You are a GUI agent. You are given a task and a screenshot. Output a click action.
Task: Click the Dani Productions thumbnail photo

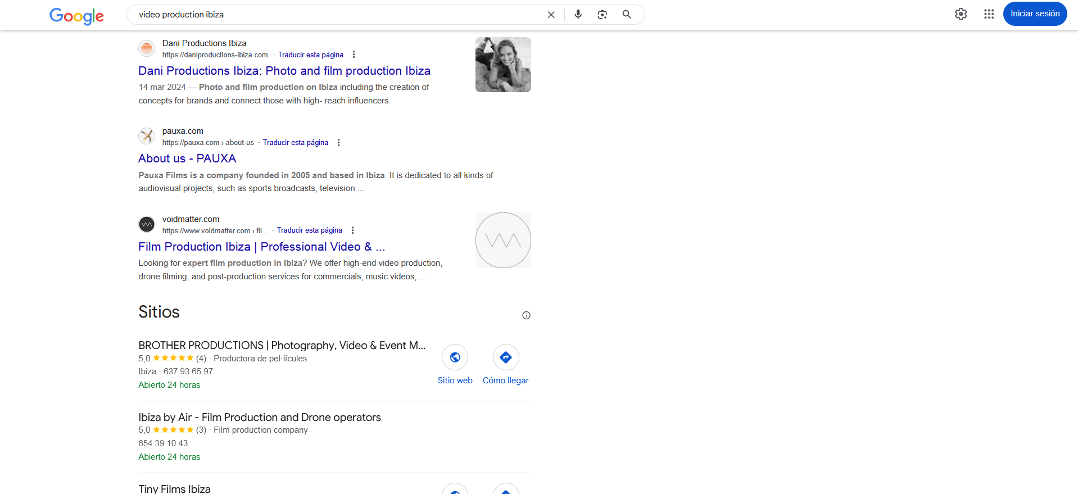point(503,65)
